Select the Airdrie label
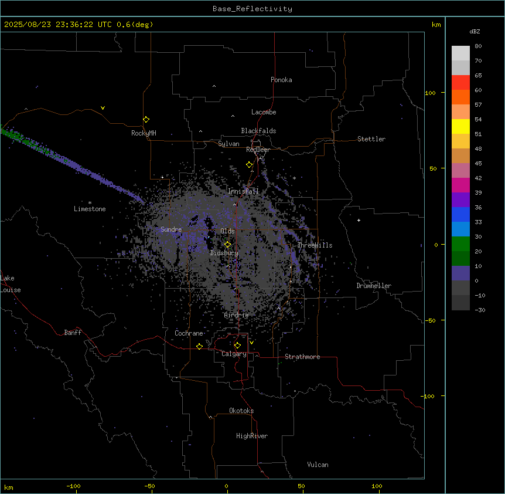This screenshot has width=505, height=494. (x=237, y=315)
